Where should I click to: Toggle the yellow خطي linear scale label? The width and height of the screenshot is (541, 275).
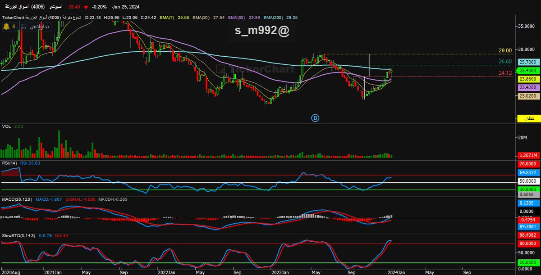point(529,118)
